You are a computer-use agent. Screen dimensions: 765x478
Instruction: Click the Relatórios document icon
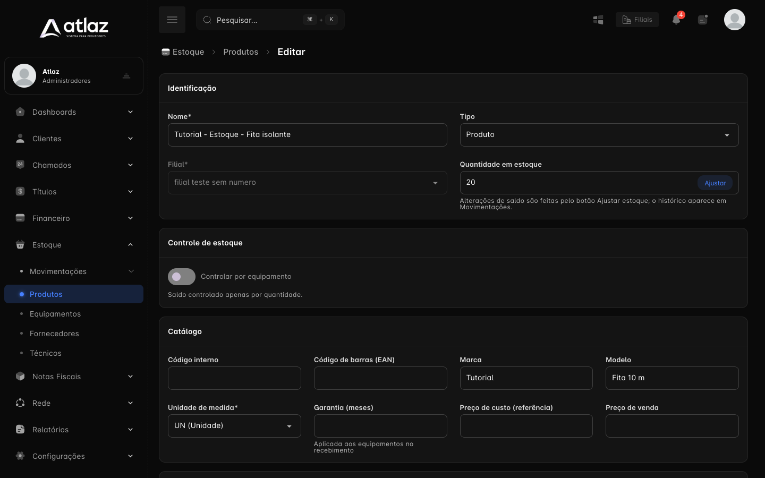point(20,429)
